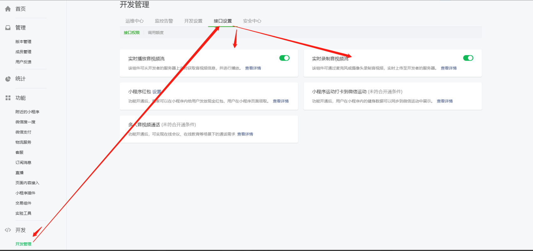Click the 开发 section label
The width and height of the screenshot is (533, 251).
coord(21,230)
